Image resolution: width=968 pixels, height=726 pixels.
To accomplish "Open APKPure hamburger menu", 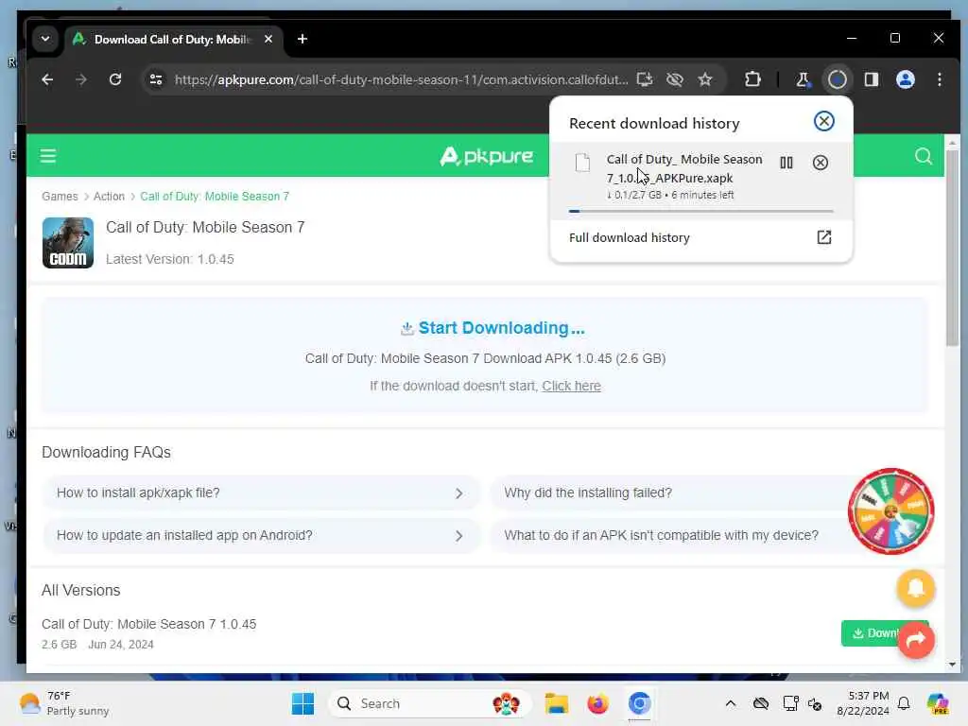I will (48, 156).
